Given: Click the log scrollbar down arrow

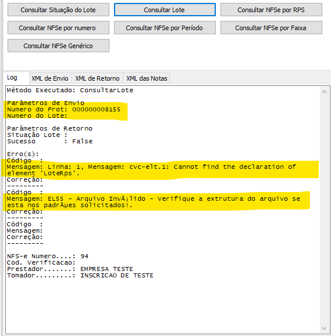Looking at the screenshot, I should click(x=325, y=328).
